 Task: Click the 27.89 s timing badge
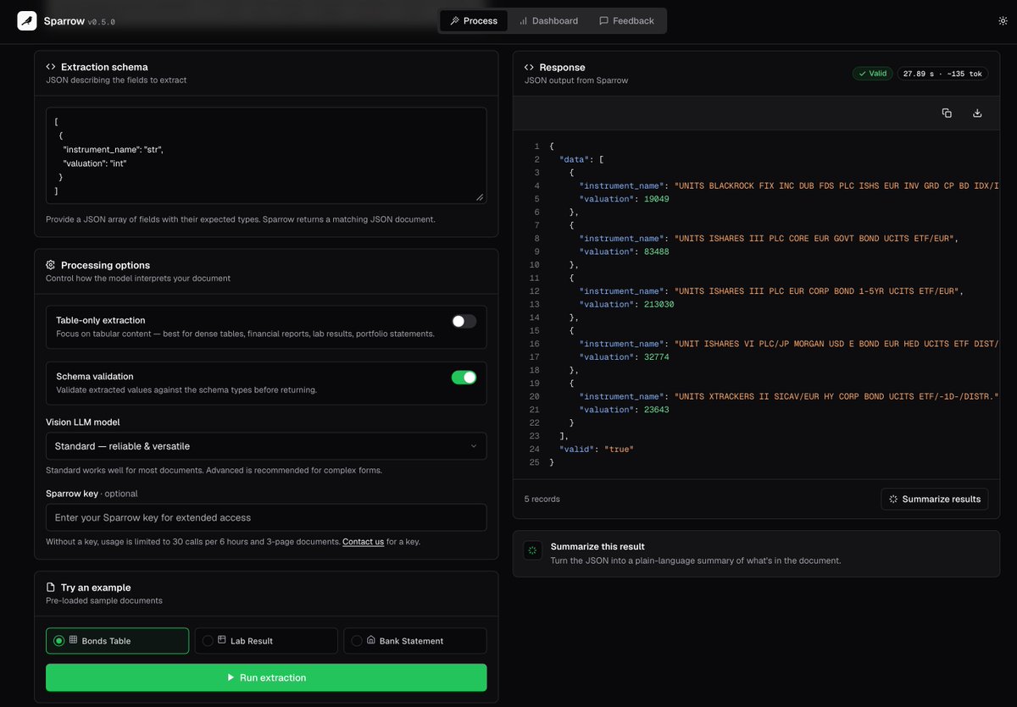pos(942,74)
